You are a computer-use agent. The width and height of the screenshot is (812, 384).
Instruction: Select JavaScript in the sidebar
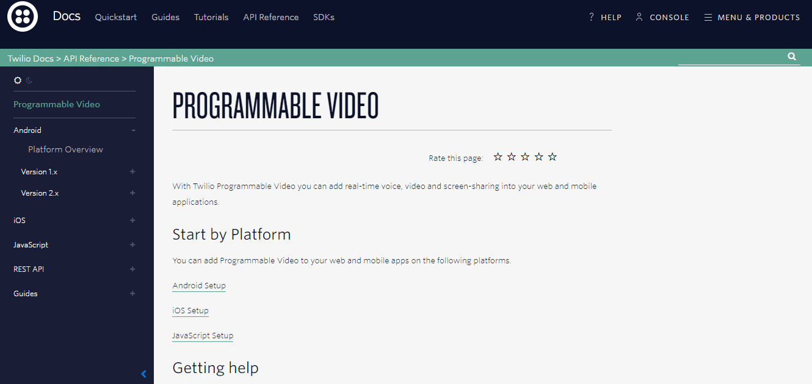point(31,245)
